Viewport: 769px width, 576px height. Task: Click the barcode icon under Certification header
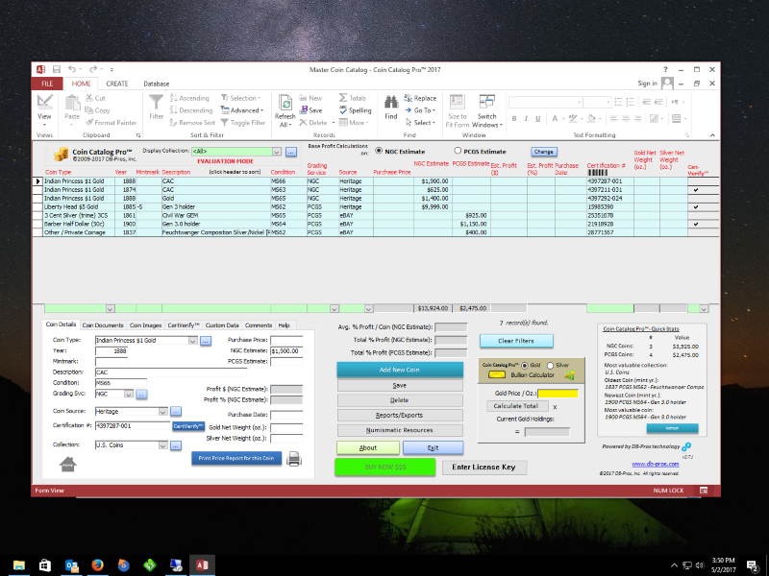point(597,173)
